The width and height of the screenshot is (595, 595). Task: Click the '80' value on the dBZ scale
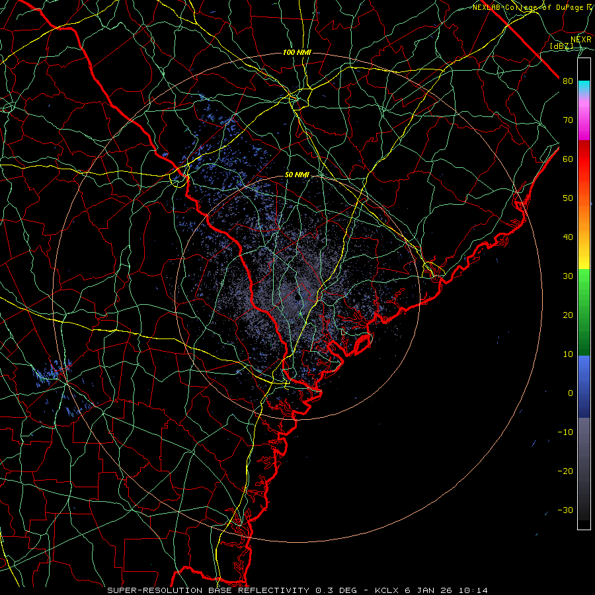(568, 81)
